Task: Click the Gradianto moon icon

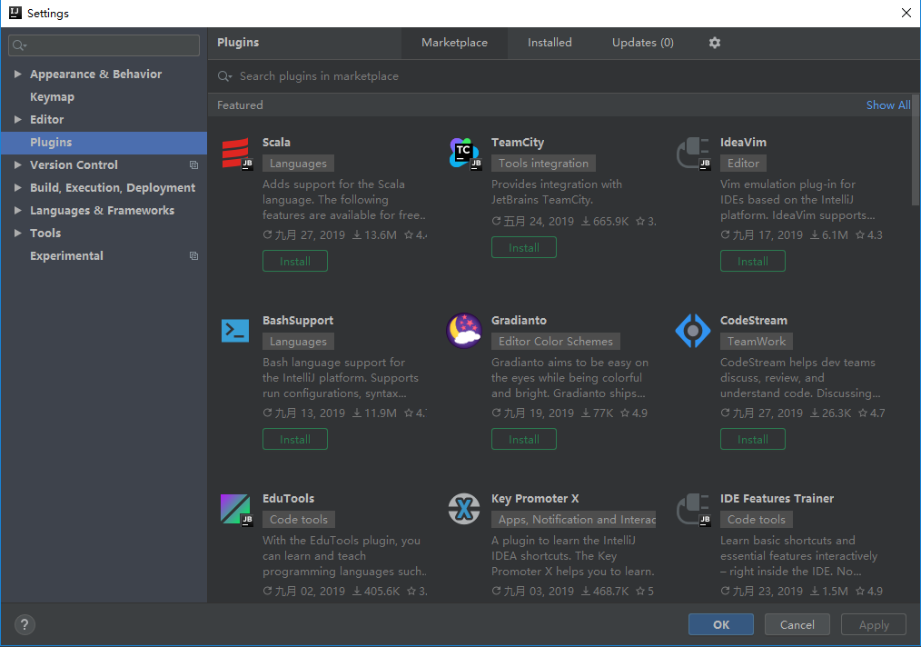Action: [x=464, y=331]
